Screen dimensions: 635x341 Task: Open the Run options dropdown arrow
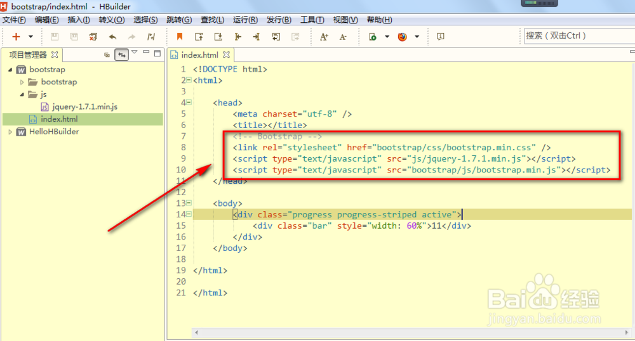(x=387, y=37)
